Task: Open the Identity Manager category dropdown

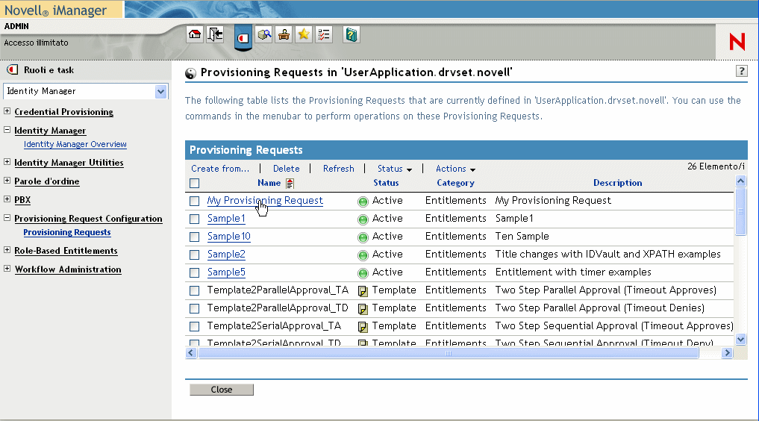Action: pos(160,91)
